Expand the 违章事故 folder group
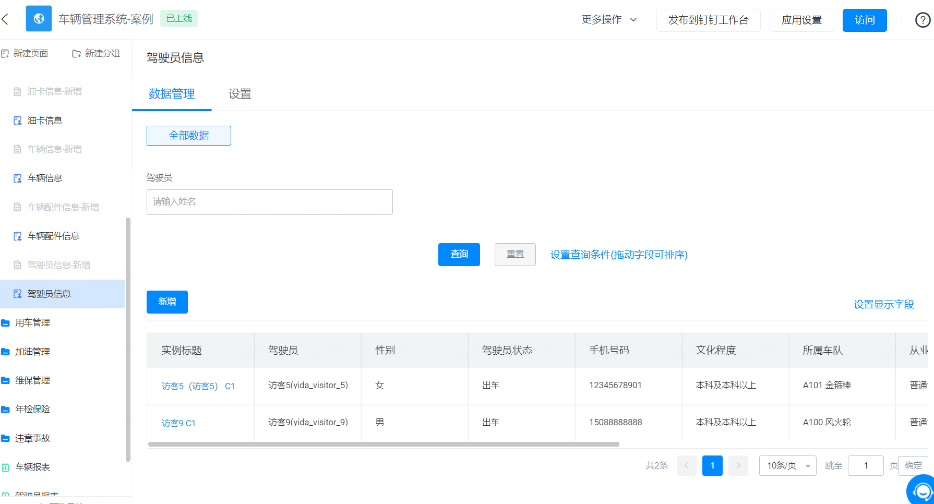The image size is (934, 504). 32,438
